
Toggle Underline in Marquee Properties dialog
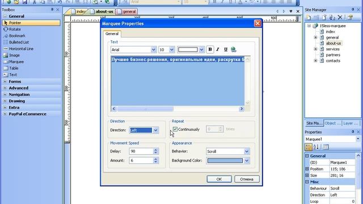226,49
